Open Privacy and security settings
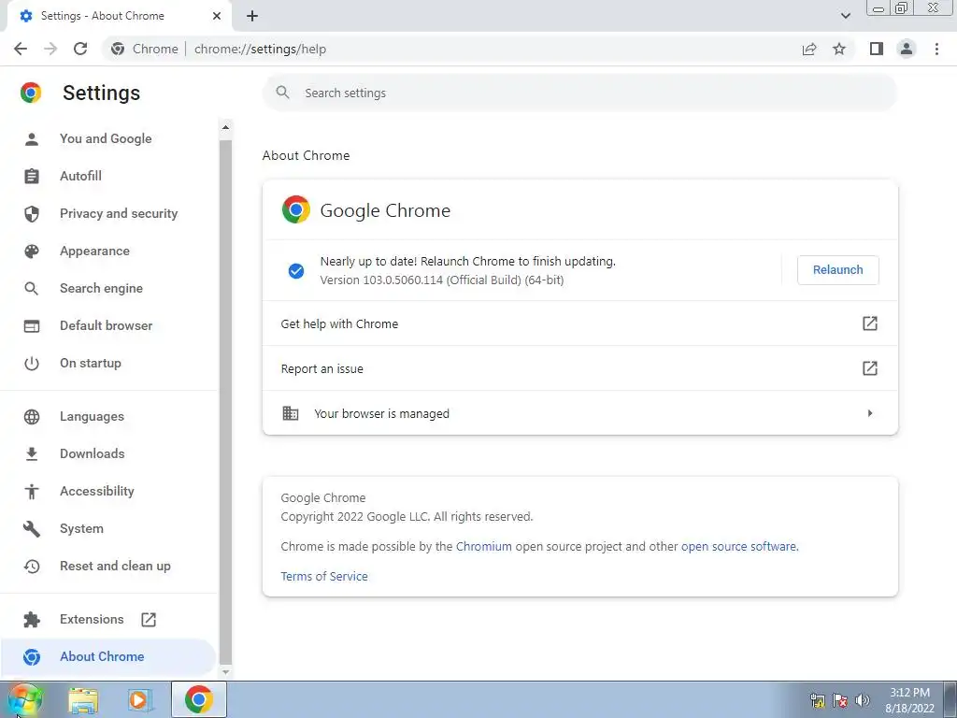957x718 pixels. pos(119,213)
